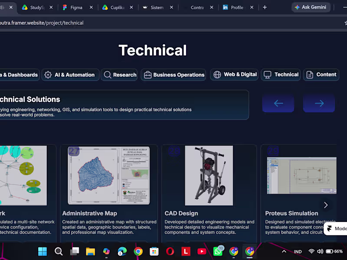Switch to the Contra browser tab
Image resolution: width=347 pixels, height=260 pixels.
coord(197,7)
